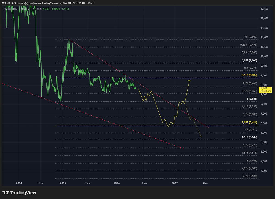Image resolution: width=275 pixels, height=199 pixels.
Task: Click '7,000' on the price axis
Action: 264,114
